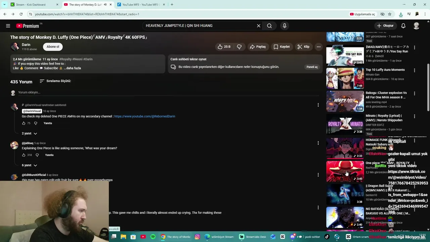The height and width of the screenshot is (242, 430).
Task: Like the video with 25 B
Action: 224,47
